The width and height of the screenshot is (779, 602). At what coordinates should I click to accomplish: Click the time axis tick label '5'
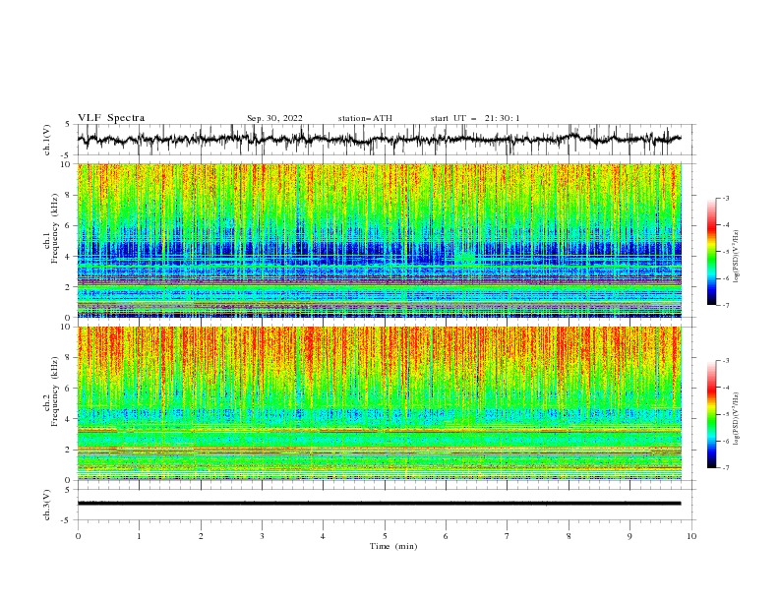(x=385, y=536)
